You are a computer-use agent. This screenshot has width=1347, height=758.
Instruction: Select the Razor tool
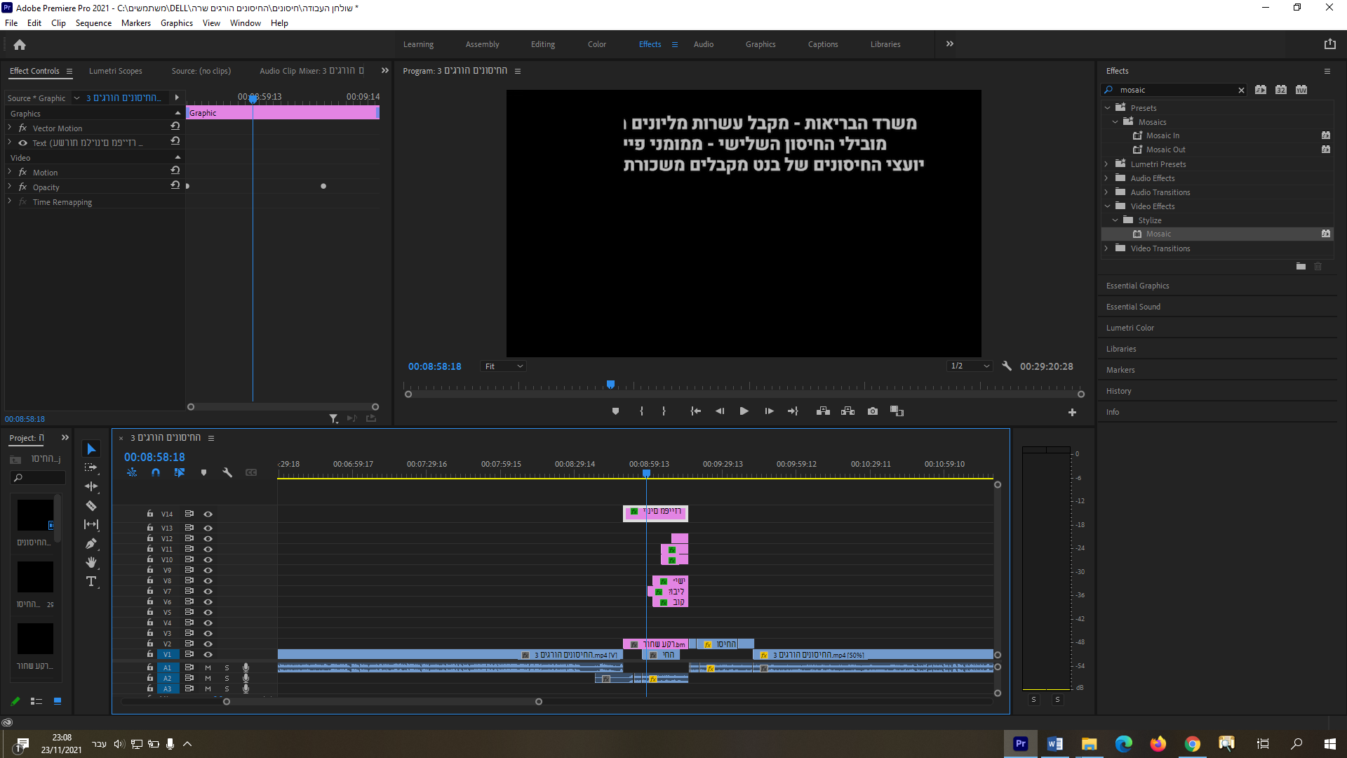pos(91,505)
